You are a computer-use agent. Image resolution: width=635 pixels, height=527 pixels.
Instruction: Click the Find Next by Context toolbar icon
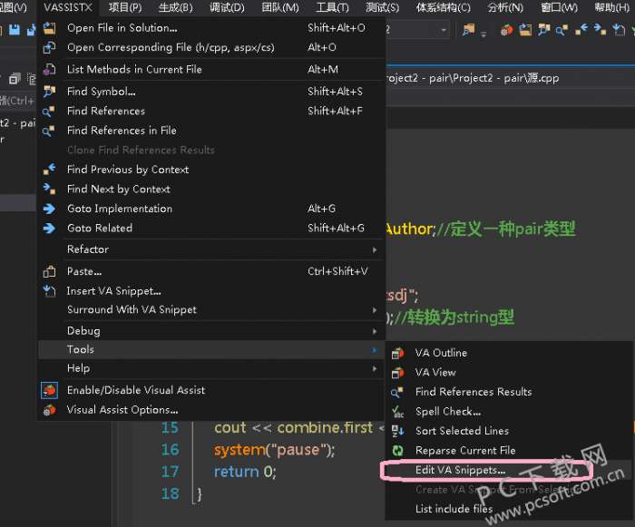pos(600,30)
